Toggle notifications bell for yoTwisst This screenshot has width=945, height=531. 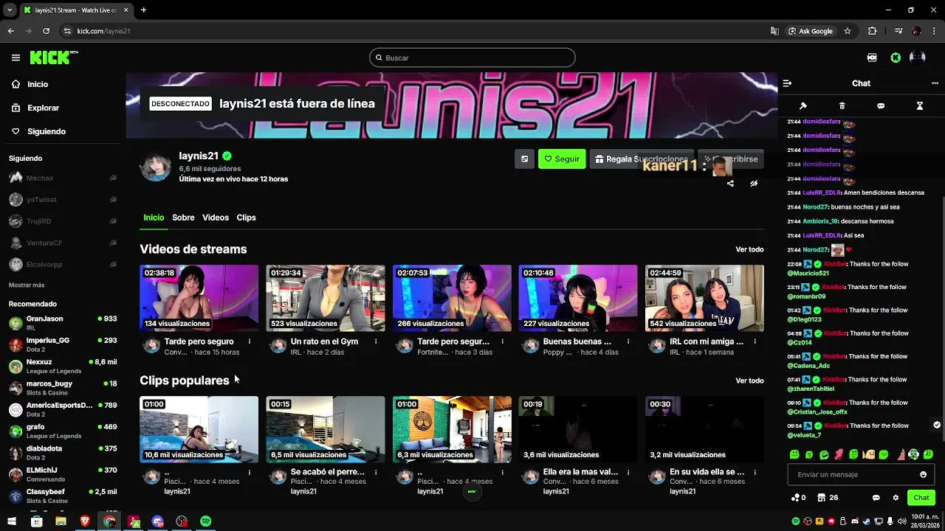coord(113,199)
